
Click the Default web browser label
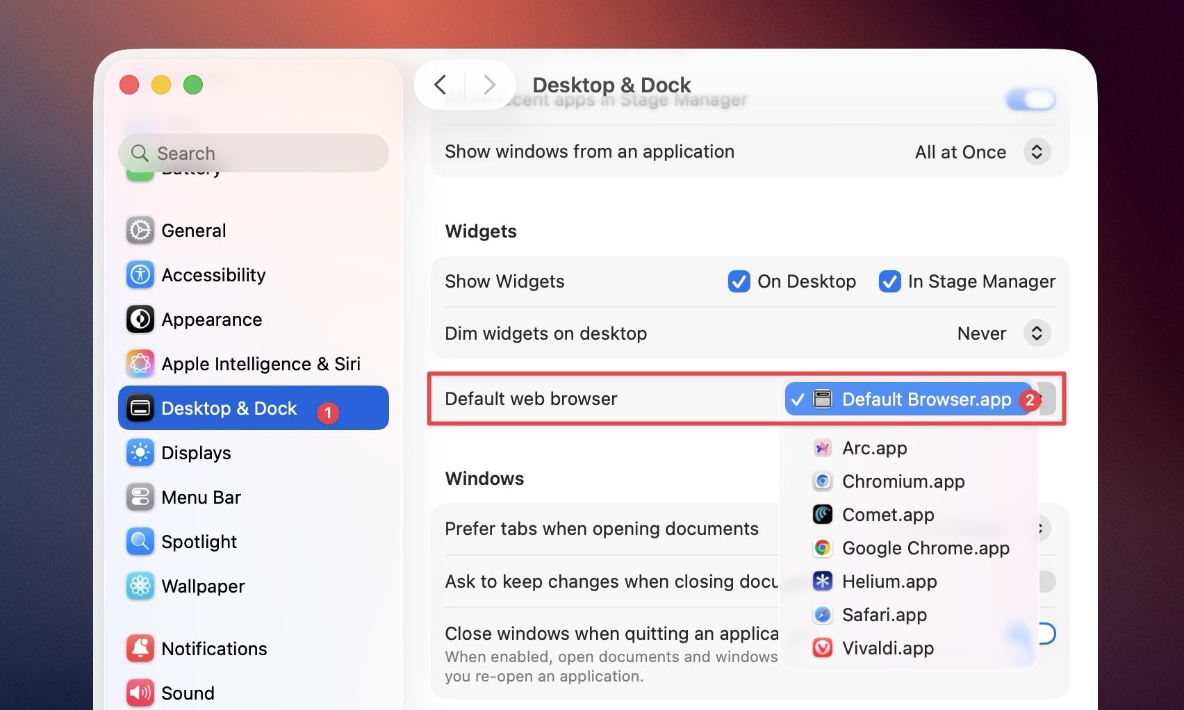pyautogui.click(x=531, y=399)
